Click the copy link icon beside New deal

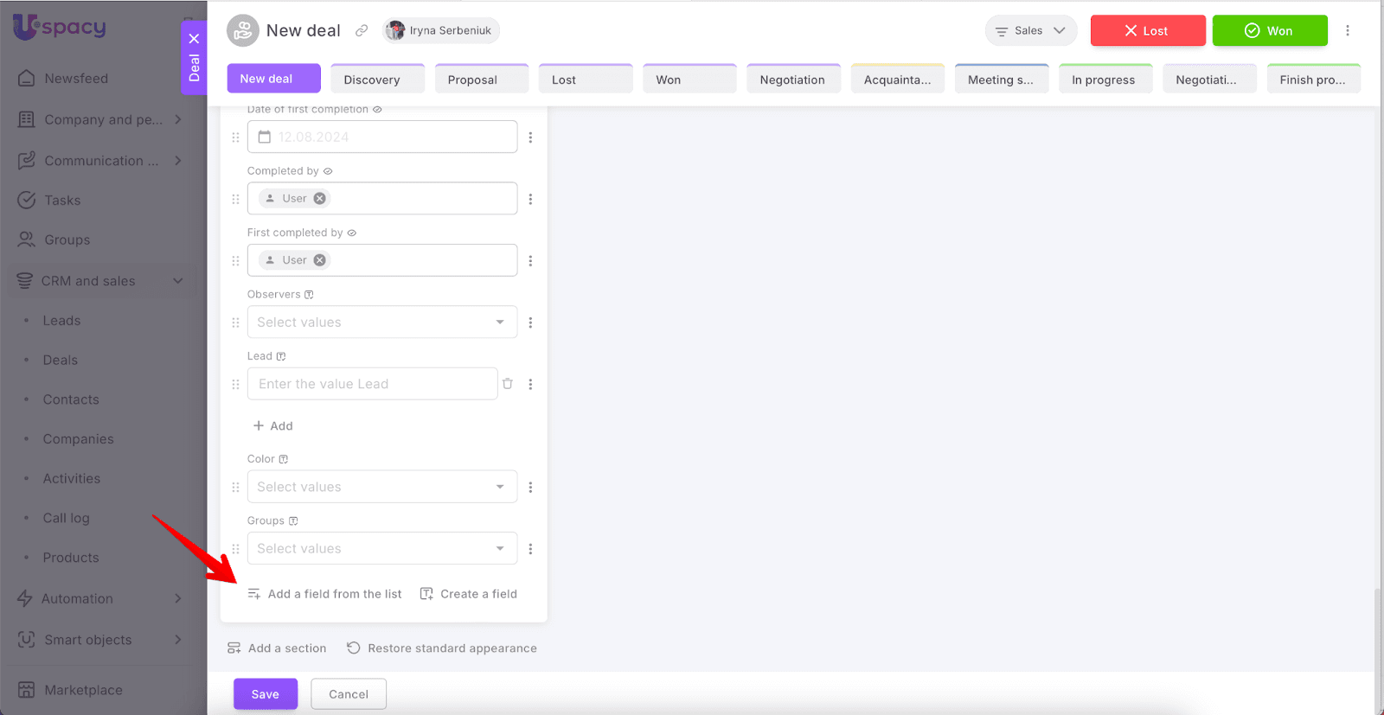[x=362, y=30]
